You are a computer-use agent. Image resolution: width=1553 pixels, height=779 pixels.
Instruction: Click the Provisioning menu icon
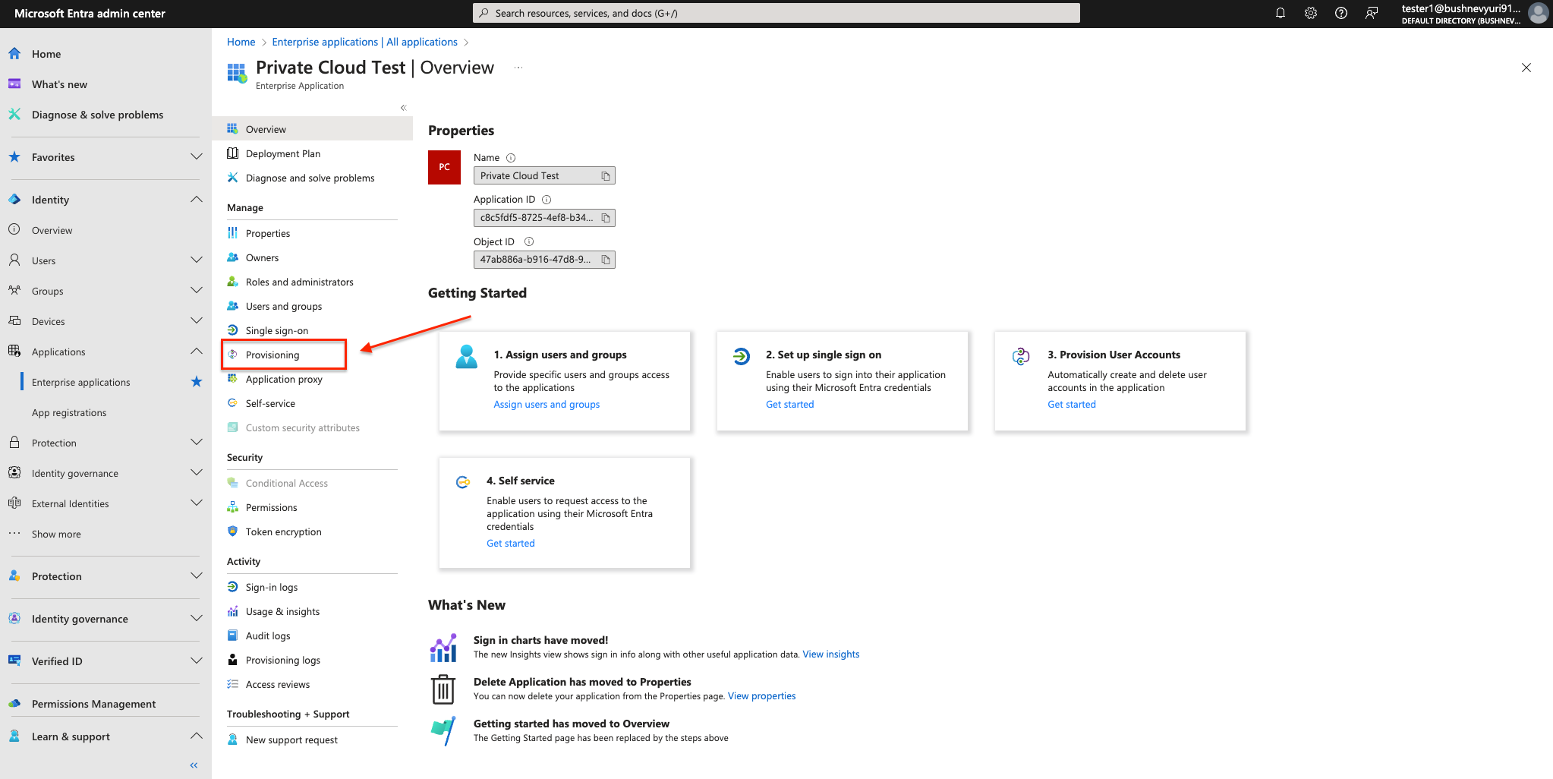[233, 355]
